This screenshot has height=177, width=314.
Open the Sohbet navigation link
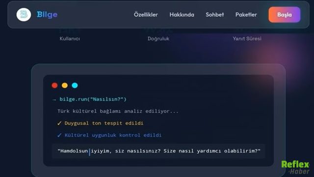215,15
